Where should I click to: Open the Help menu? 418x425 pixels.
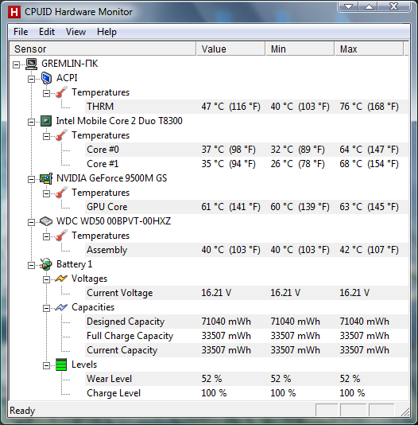pos(106,32)
